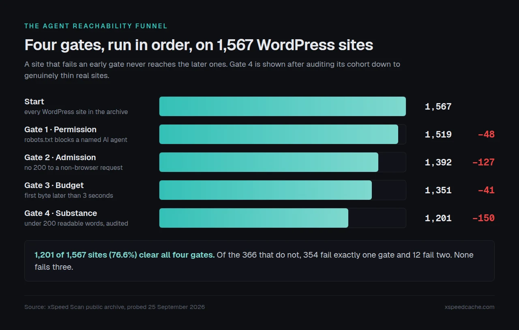519x330 pixels.
Task: Click the Gate 2 Admission funnel bar
Action: [x=269, y=162]
